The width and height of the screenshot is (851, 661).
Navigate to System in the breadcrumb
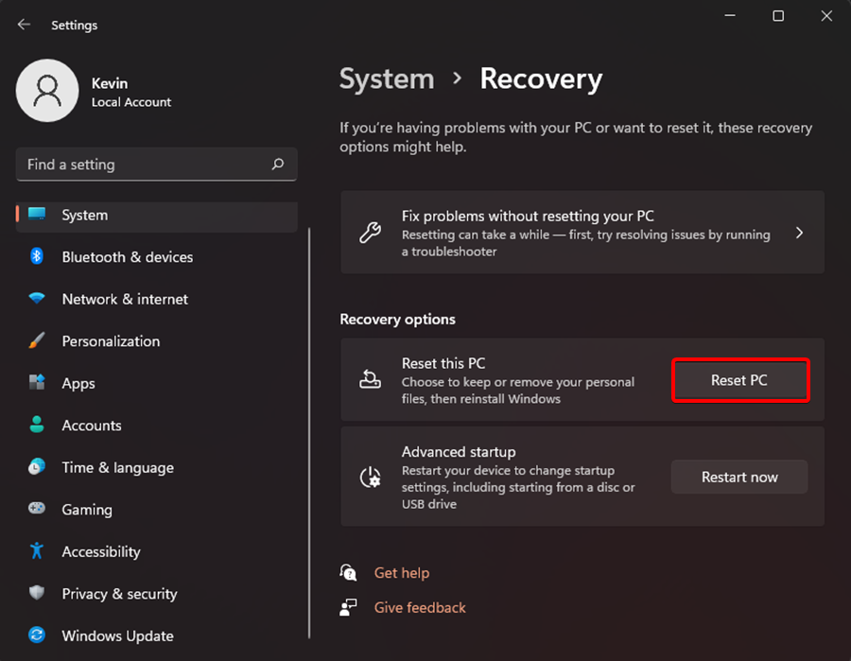pyautogui.click(x=385, y=79)
